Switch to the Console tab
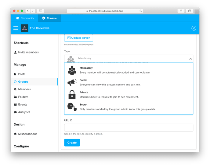The height and width of the screenshot is (166, 210). (x=49, y=18)
